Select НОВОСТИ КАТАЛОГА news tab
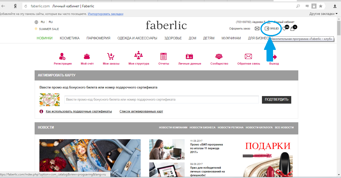 pos(259,128)
